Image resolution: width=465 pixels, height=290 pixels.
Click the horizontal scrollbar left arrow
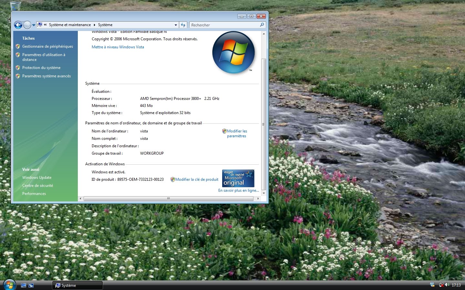click(81, 198)
